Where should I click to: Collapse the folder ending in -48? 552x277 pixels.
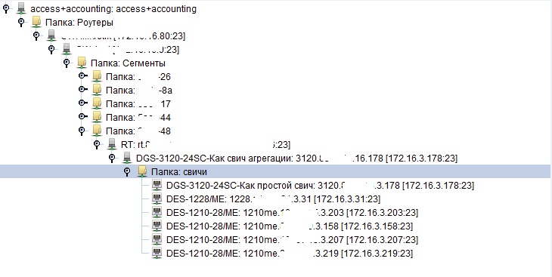coord(82,131)
